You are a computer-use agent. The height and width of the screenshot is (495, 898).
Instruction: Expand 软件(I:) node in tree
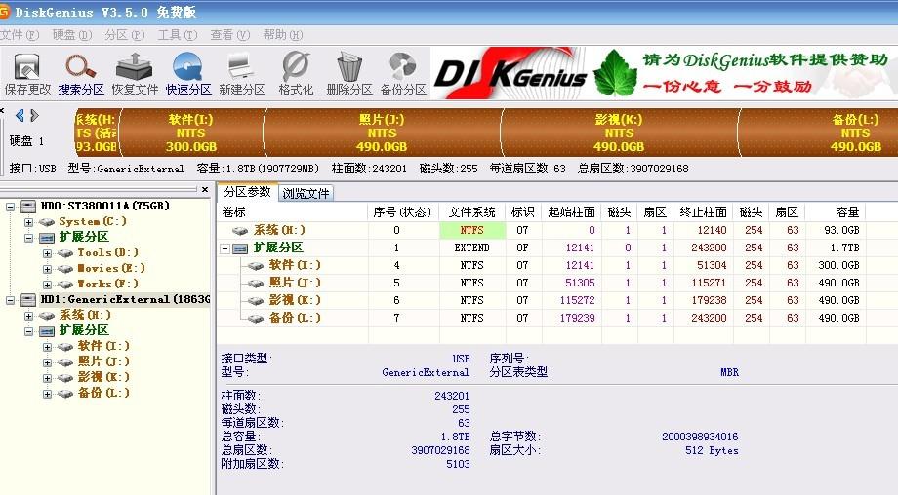(47, 346)
